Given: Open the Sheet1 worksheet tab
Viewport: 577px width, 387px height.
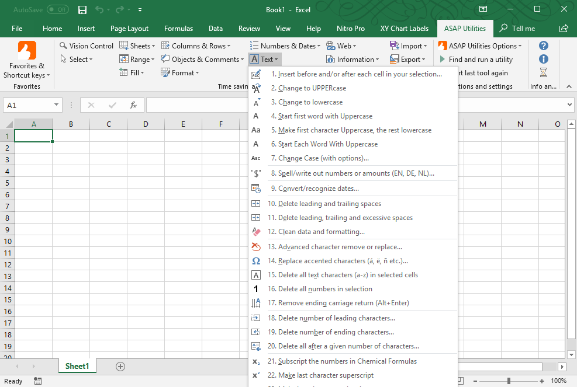Looking at the screenshot, I should (x=77, y=367).
